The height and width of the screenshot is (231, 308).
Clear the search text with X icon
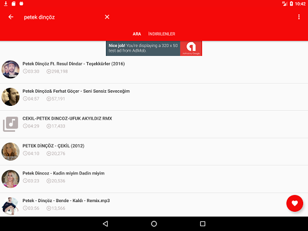click(x=107, y=17)
